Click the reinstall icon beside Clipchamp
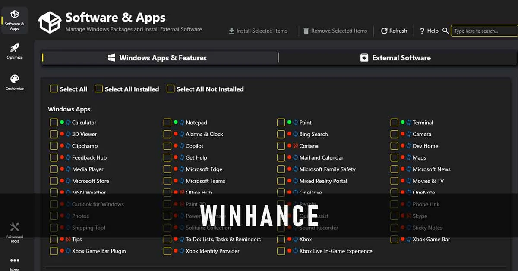Viewport: 518px width, 271px height. [68, 146]
